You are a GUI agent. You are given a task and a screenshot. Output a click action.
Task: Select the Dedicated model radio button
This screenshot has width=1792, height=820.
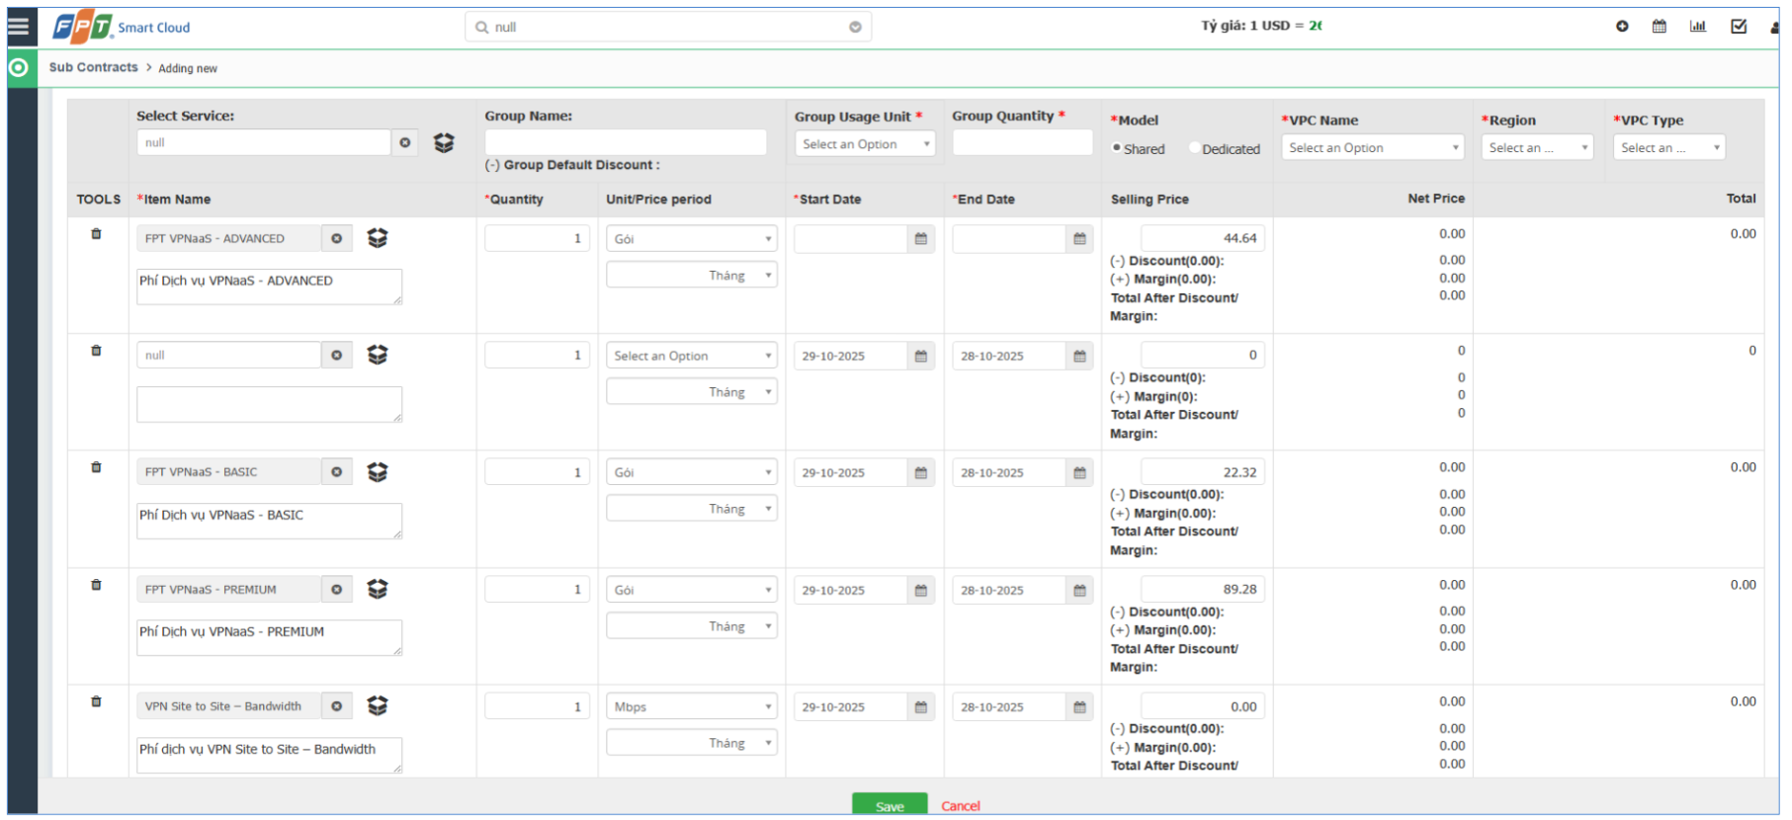[1195, 148]
